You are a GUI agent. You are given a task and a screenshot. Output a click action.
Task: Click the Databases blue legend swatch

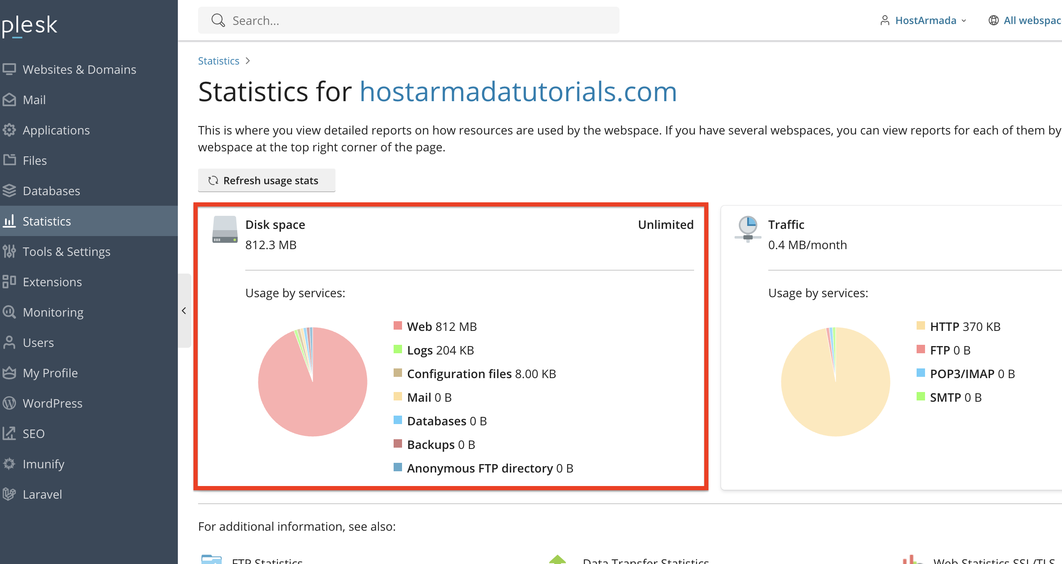(398, 420)
